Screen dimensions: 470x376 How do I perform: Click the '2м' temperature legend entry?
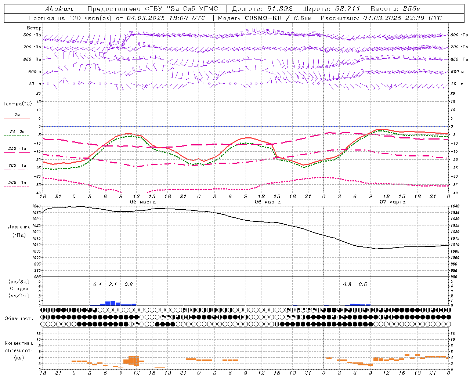coord(17,115)
